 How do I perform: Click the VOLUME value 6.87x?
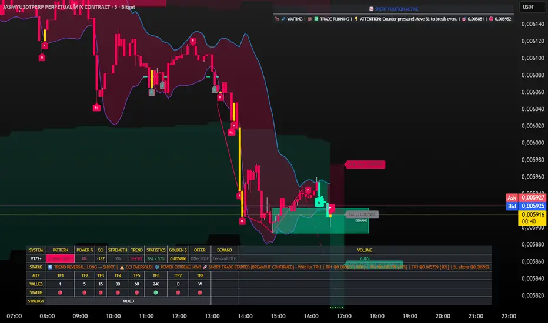pos(365,259)
